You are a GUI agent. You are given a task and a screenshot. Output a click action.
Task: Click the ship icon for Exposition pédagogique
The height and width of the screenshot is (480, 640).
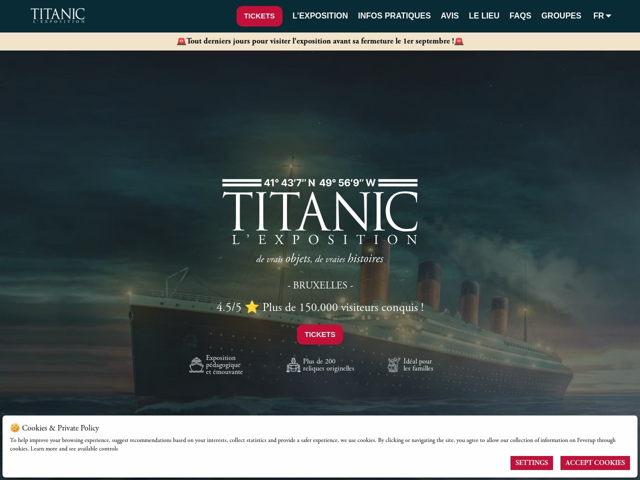(x=196, y=365)
